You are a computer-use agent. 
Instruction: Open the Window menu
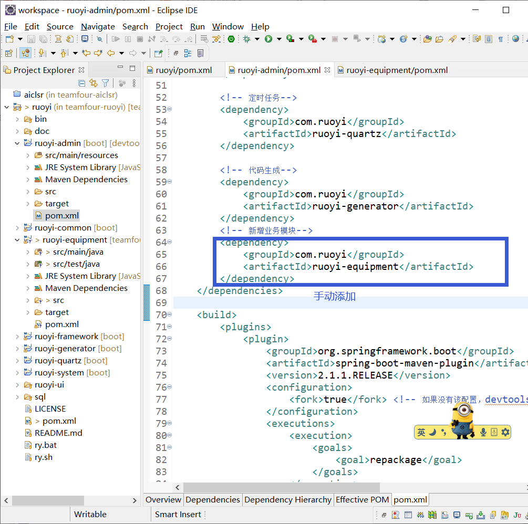point(228,27)
